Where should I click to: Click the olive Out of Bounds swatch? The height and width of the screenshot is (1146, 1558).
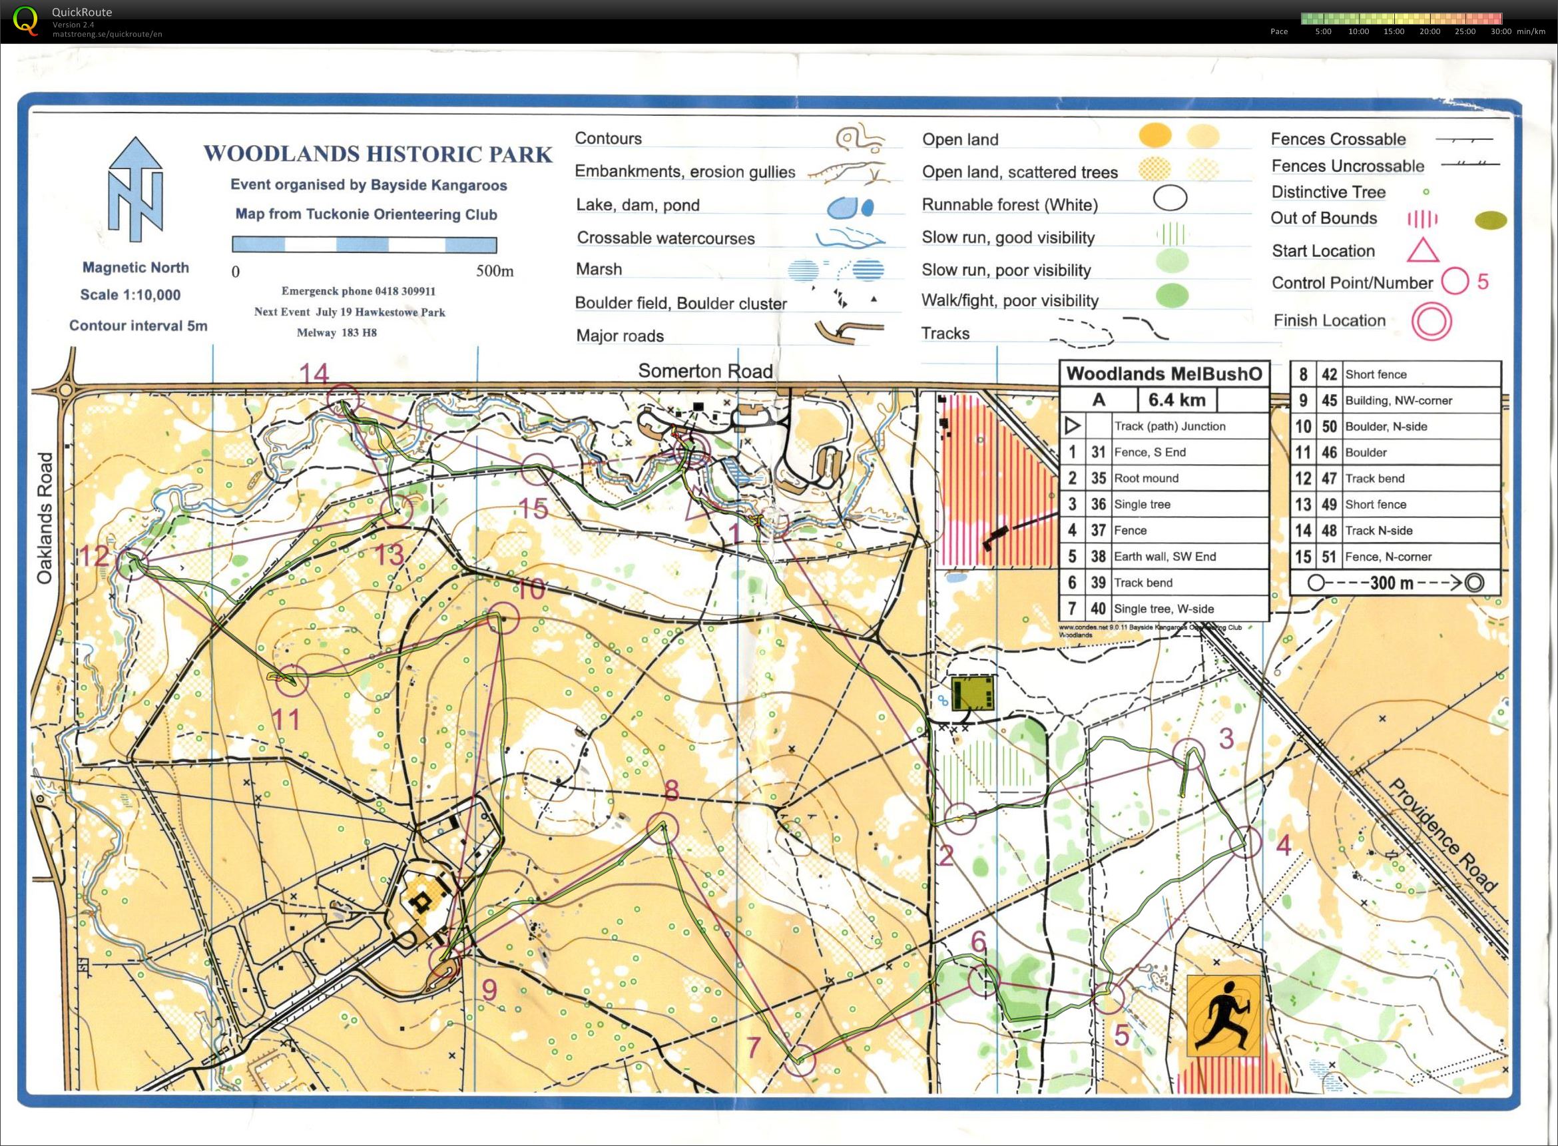(x=1490, y=220)
